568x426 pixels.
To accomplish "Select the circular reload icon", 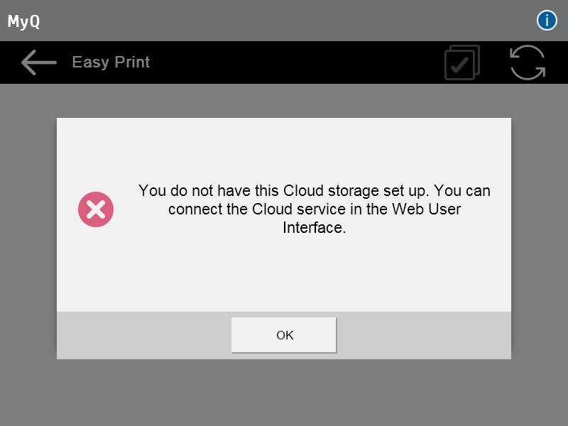I will pos(528,62).
